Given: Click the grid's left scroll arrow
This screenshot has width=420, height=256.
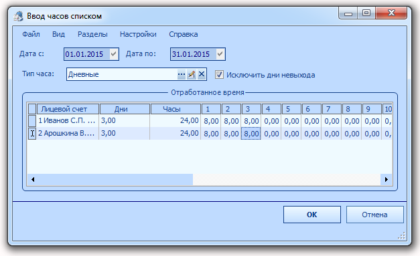Looking at the screenshot, I should [33, 179].
